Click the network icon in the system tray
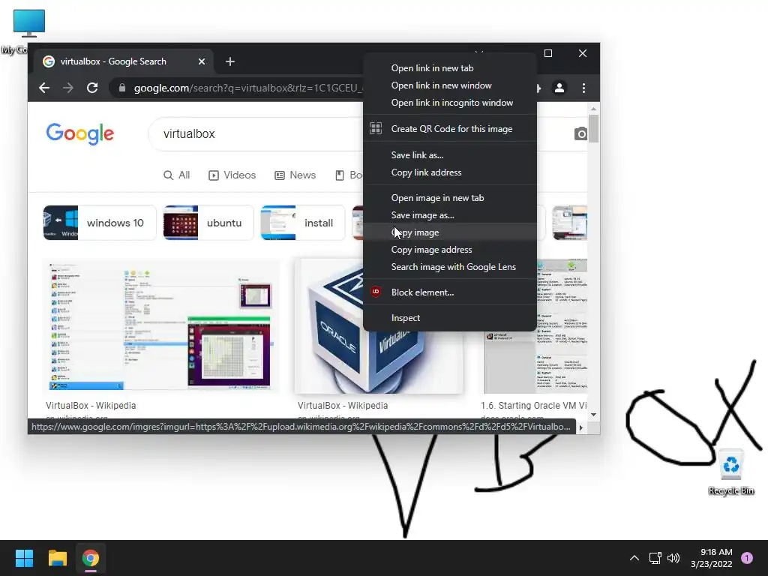The height and width of the screenshot is (576, 768). click(655, 558)
